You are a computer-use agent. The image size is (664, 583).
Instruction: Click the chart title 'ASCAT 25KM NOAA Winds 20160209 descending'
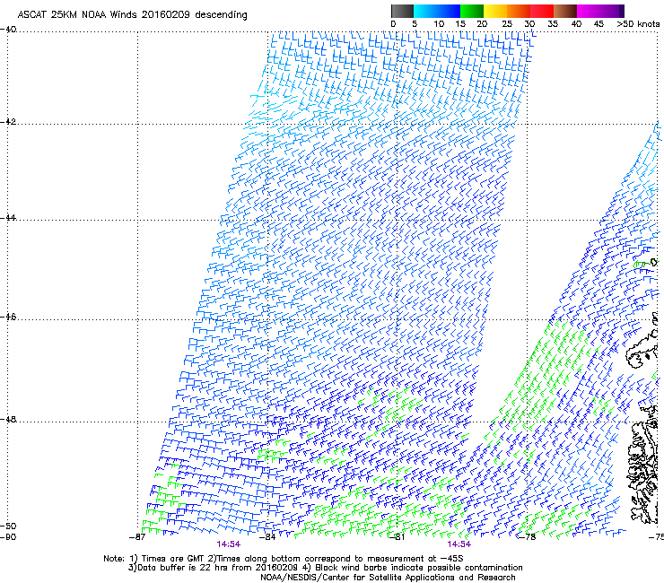(132, 14)
